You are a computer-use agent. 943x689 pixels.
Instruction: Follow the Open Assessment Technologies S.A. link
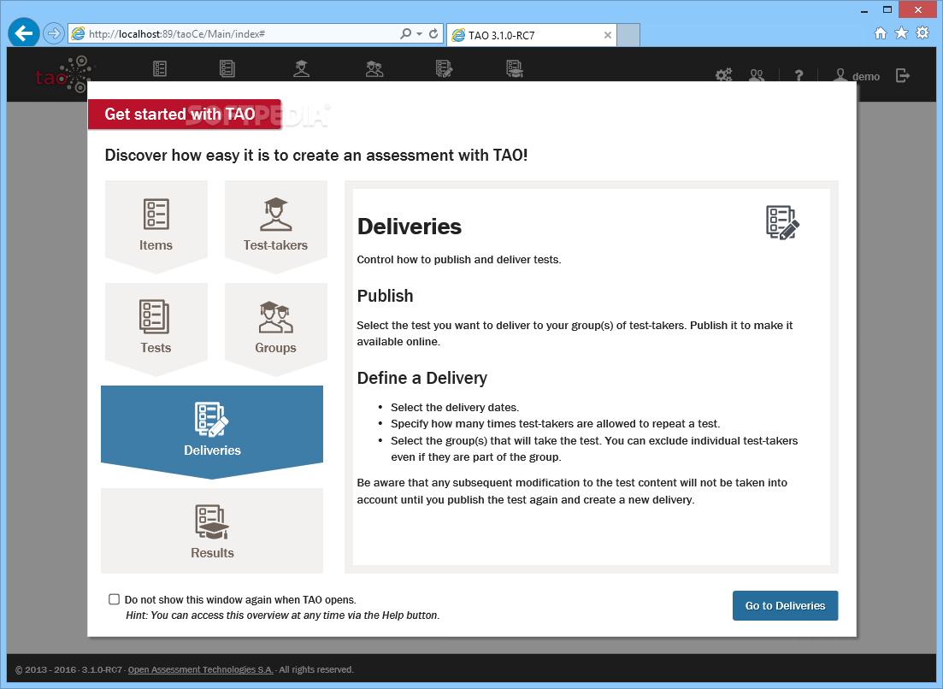[x=200, y=669]
